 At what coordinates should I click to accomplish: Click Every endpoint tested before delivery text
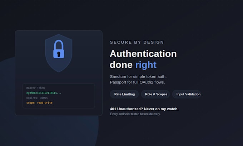135,114
